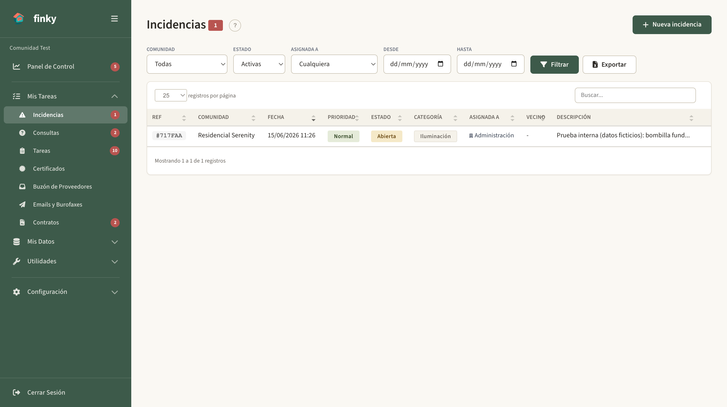727x407 pixels.
Task: Click the Utilidades wrench icon
Action: pos(16,261)
